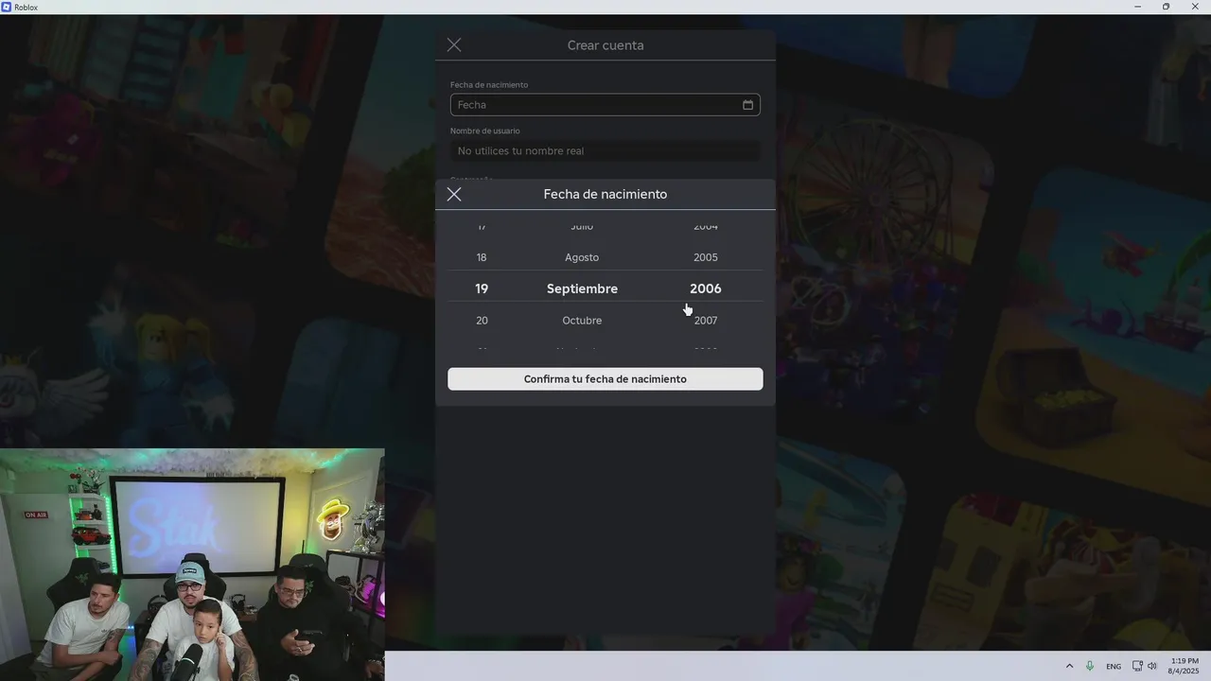Image resolution: width=1211 pixels, height=681 pixels.
Task: Close the Crear cuenta dialog
Action: click(454, 44)
